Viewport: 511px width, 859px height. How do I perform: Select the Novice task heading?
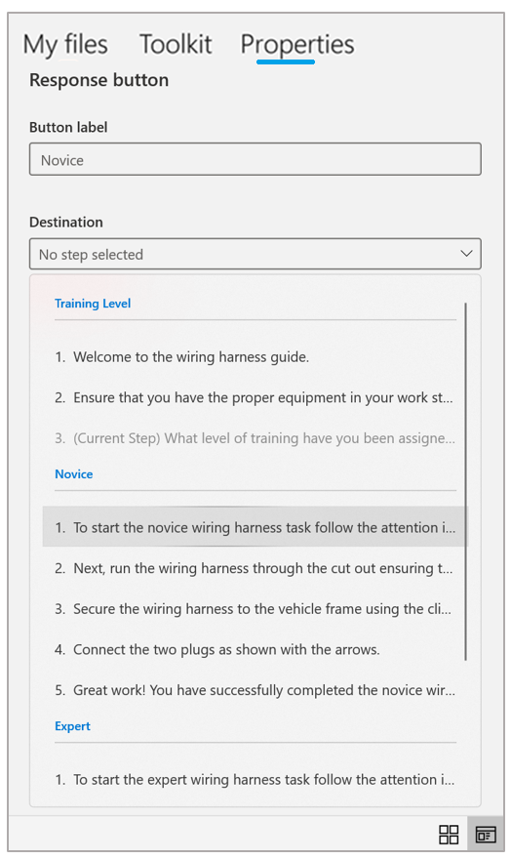tap(74, 473)
